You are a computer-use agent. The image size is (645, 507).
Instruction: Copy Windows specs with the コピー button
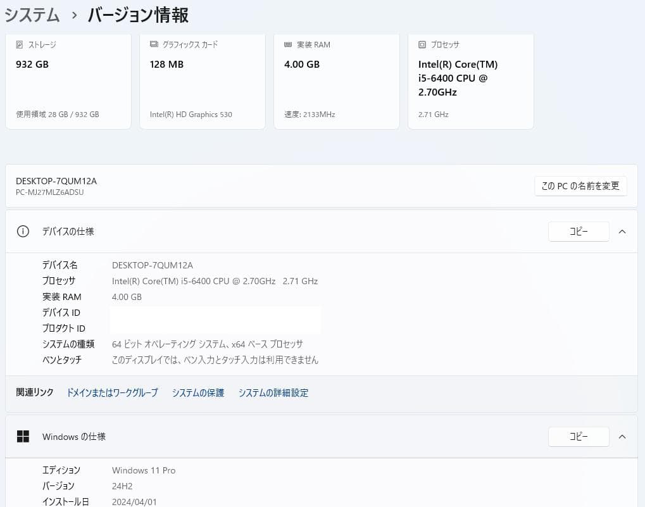click(x=578, y=436)
